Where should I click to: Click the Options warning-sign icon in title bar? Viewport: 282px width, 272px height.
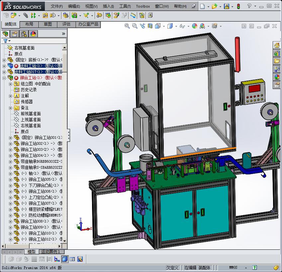(x=227, y=6)
